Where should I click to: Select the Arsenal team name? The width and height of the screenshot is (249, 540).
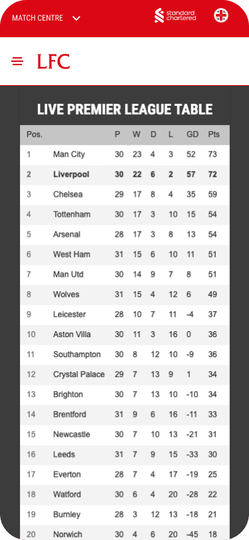tap(66, 235)
